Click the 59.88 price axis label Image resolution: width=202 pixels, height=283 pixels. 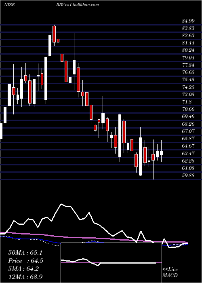pos(188,175)
